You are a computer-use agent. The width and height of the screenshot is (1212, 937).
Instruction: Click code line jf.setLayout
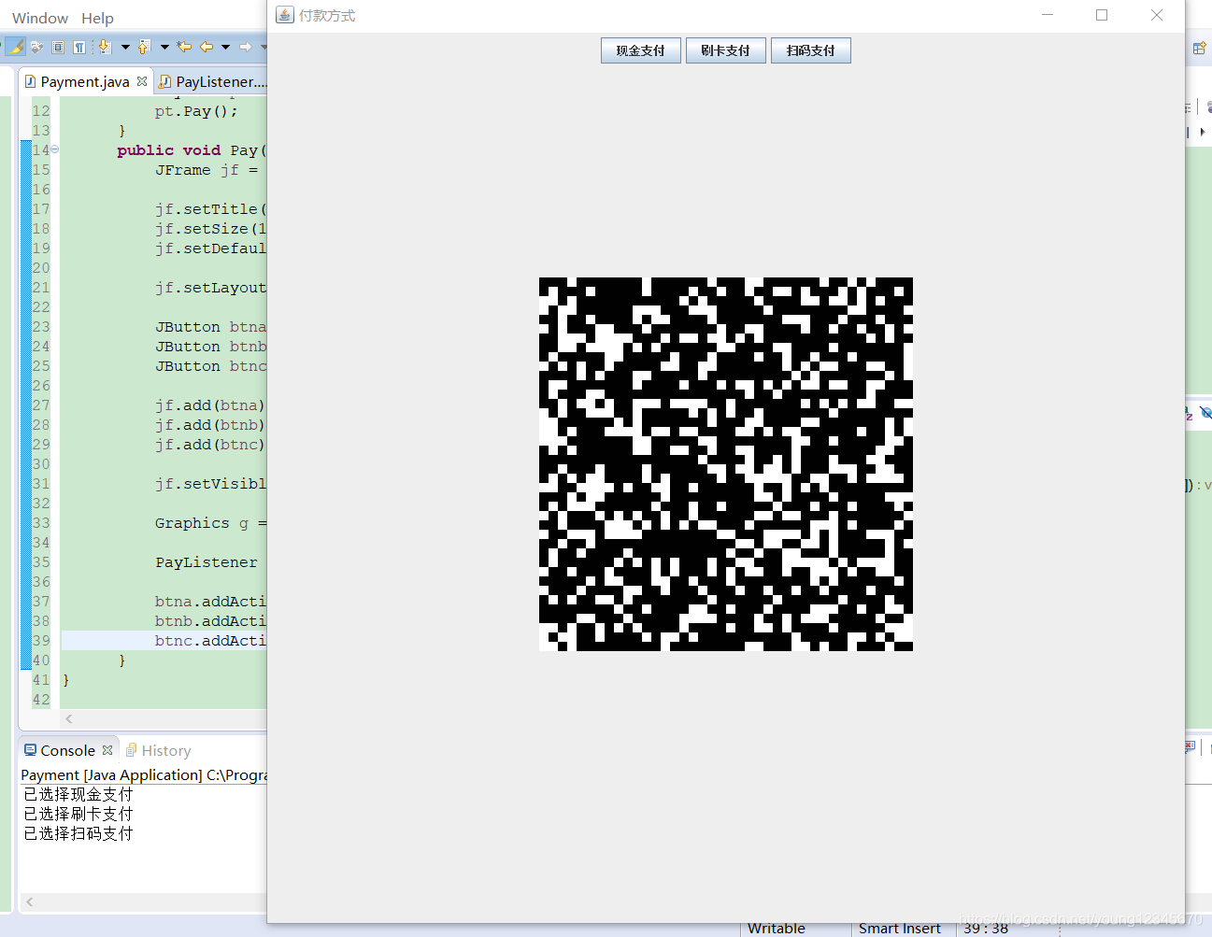[x=211, y=288]
